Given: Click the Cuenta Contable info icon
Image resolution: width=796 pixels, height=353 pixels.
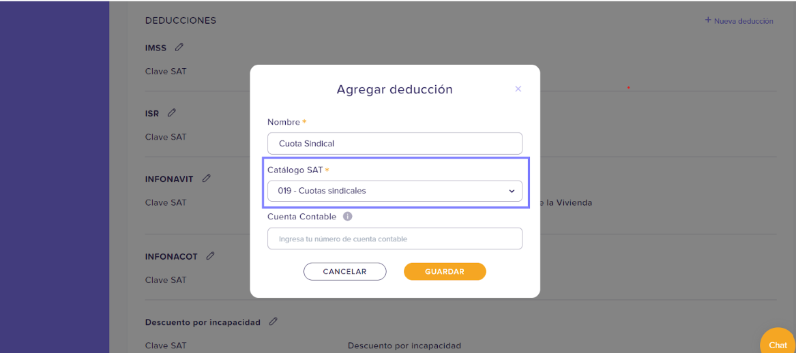Looking at the screenshot, I should (x=347, y=217).
